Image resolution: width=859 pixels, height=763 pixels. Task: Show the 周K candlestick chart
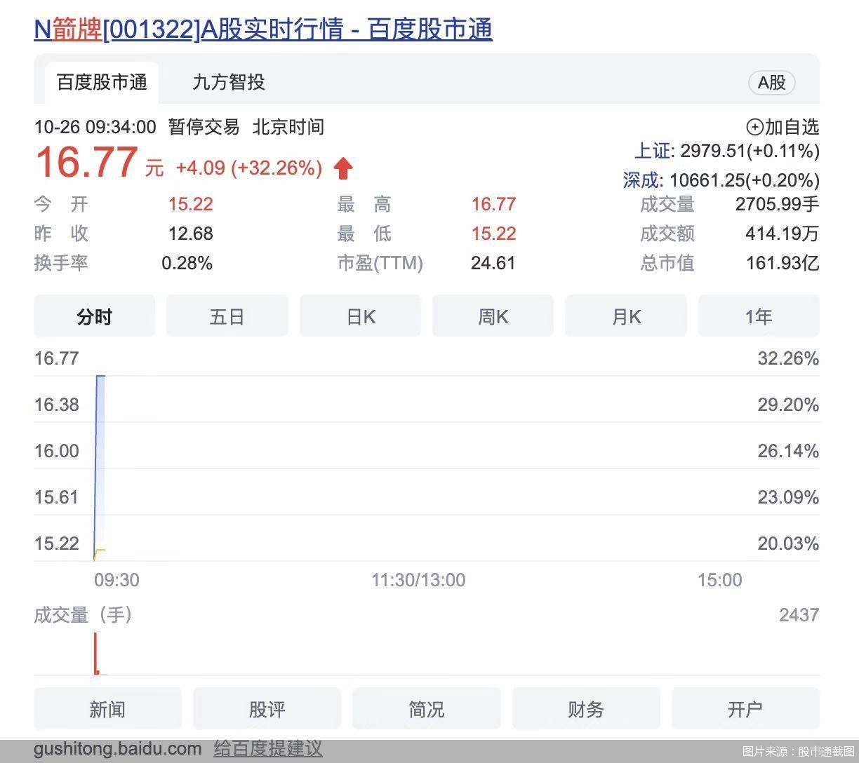coord(493,317)
